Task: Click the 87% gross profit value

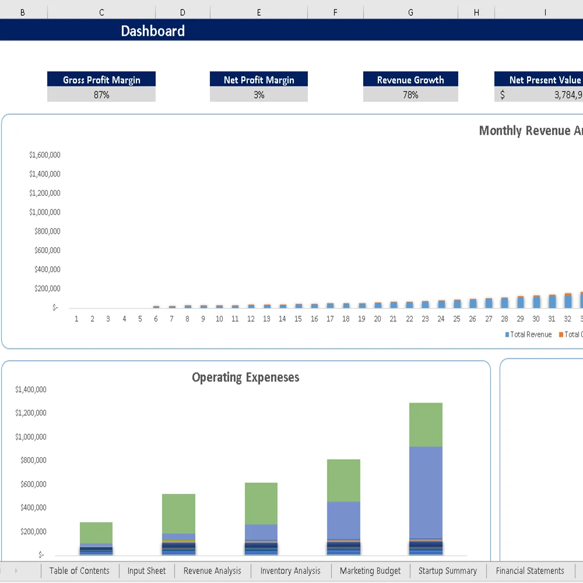Action: coord(101,94)
